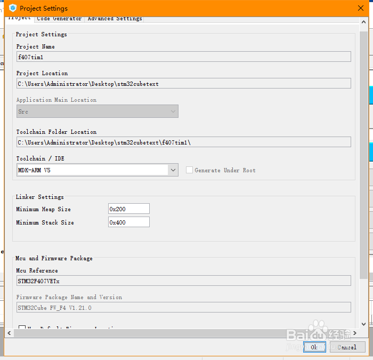The height and width of the screenshot is (360, 373).
Task: Click the STM32CubeMX cube icon in title bar
Action: click(x=13, y=8)
